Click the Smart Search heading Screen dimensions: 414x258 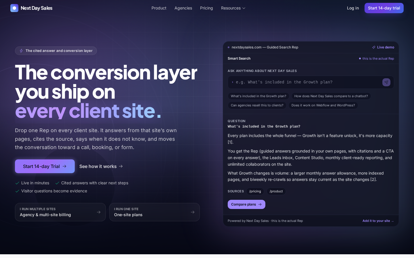[x=239, y=58]
